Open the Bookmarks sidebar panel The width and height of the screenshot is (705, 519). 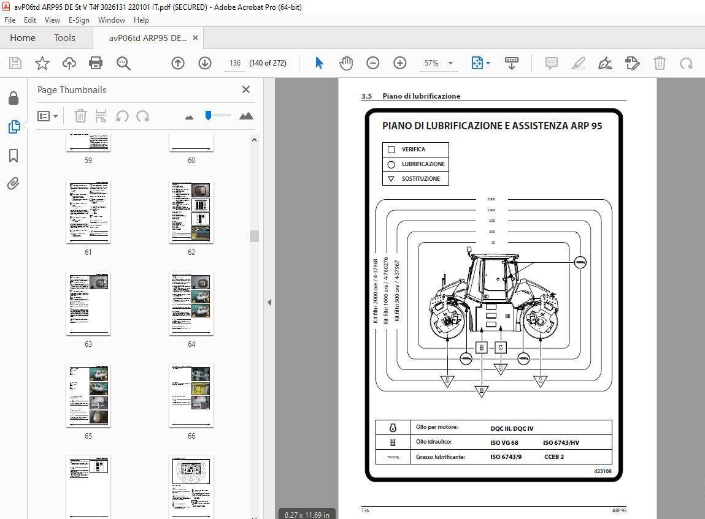tap(13, 156)
